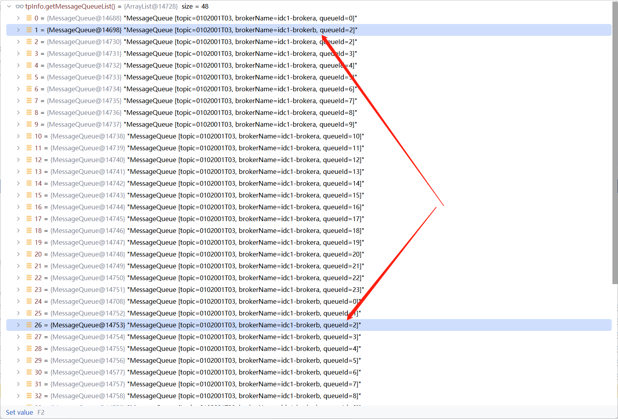Click the object icon of entry 18
The image size is (618, 419).
[29, 230]
